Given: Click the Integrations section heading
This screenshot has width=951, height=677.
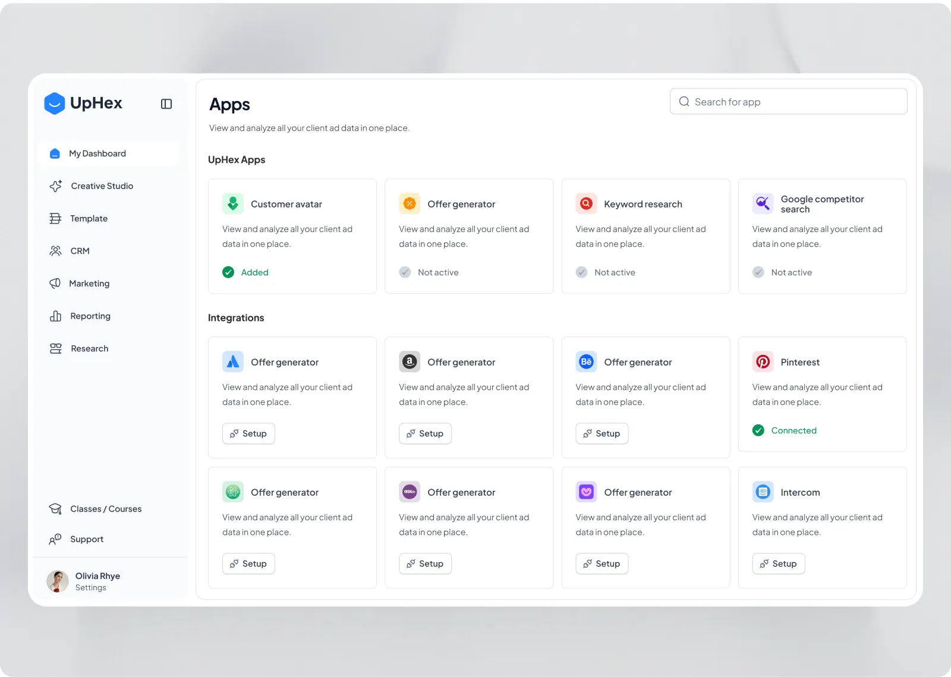Looking at the screenshot, I should [x=236, y=318].
